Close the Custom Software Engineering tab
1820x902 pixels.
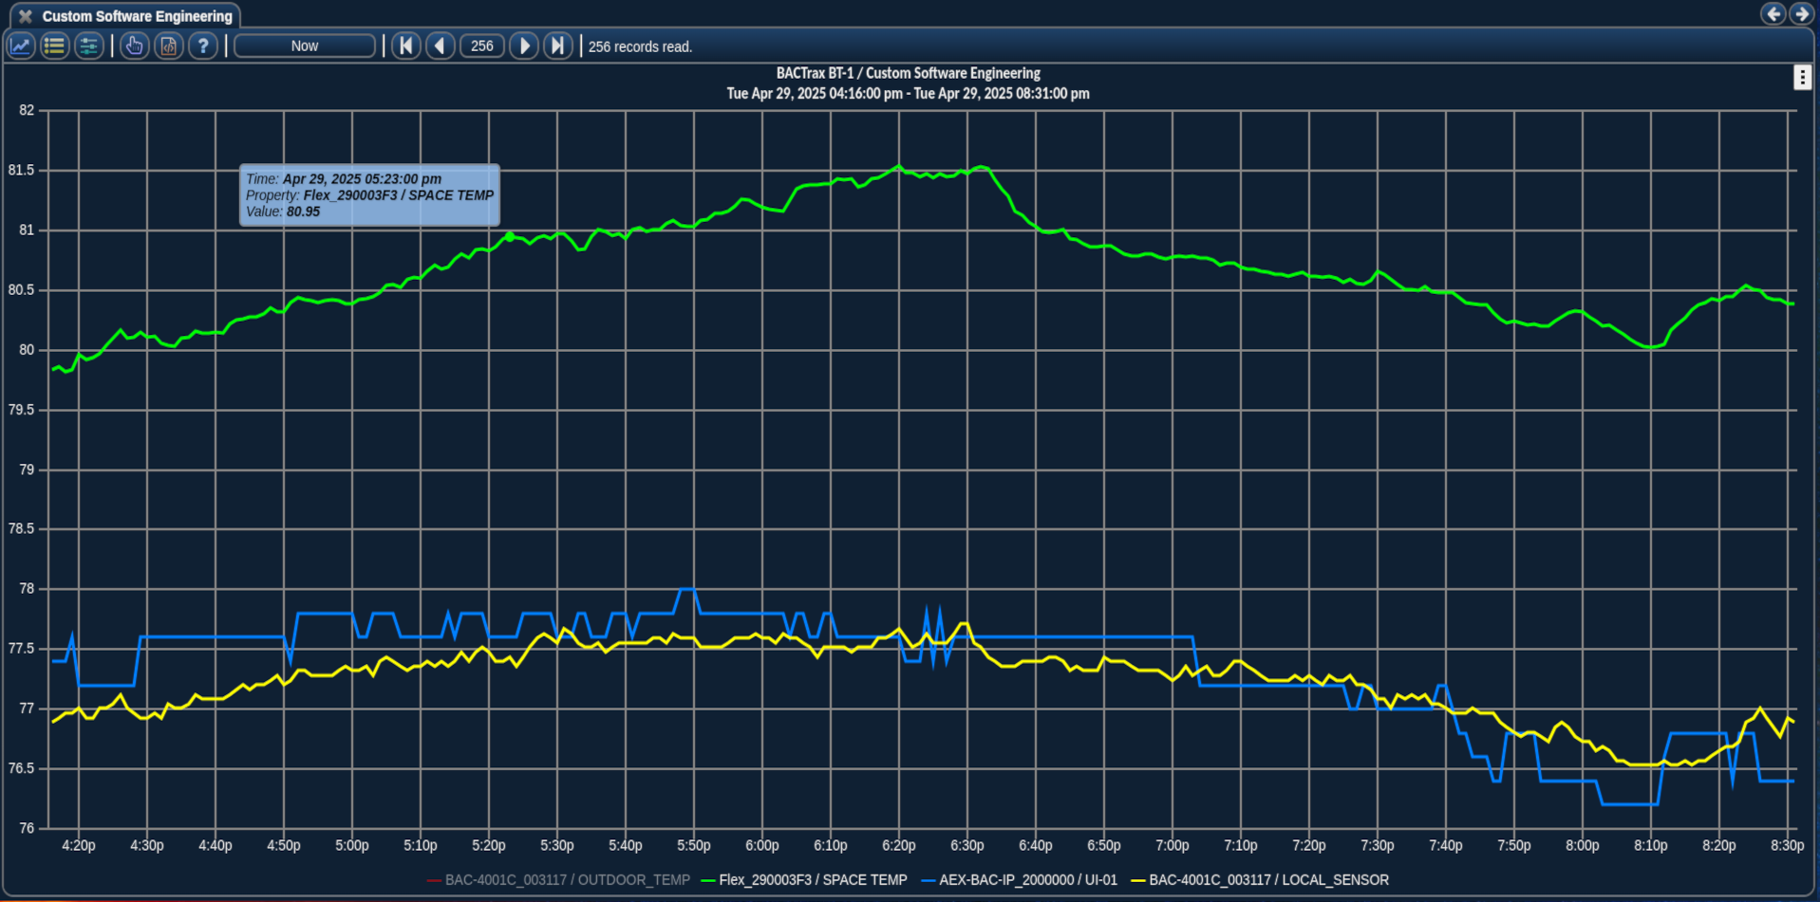(x=26, y=16)
